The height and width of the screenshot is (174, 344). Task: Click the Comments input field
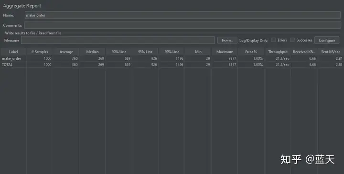point(183,25)
